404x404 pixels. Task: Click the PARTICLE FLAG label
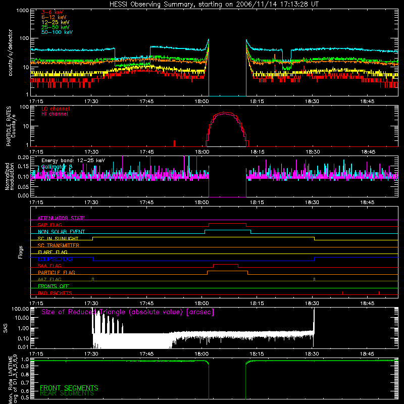click(x=57, y=272)
